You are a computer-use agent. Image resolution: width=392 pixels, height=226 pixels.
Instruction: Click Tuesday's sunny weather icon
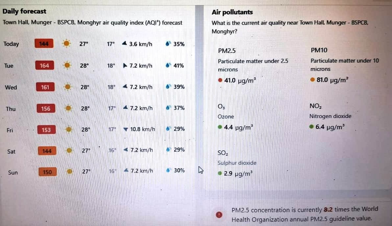67,65
